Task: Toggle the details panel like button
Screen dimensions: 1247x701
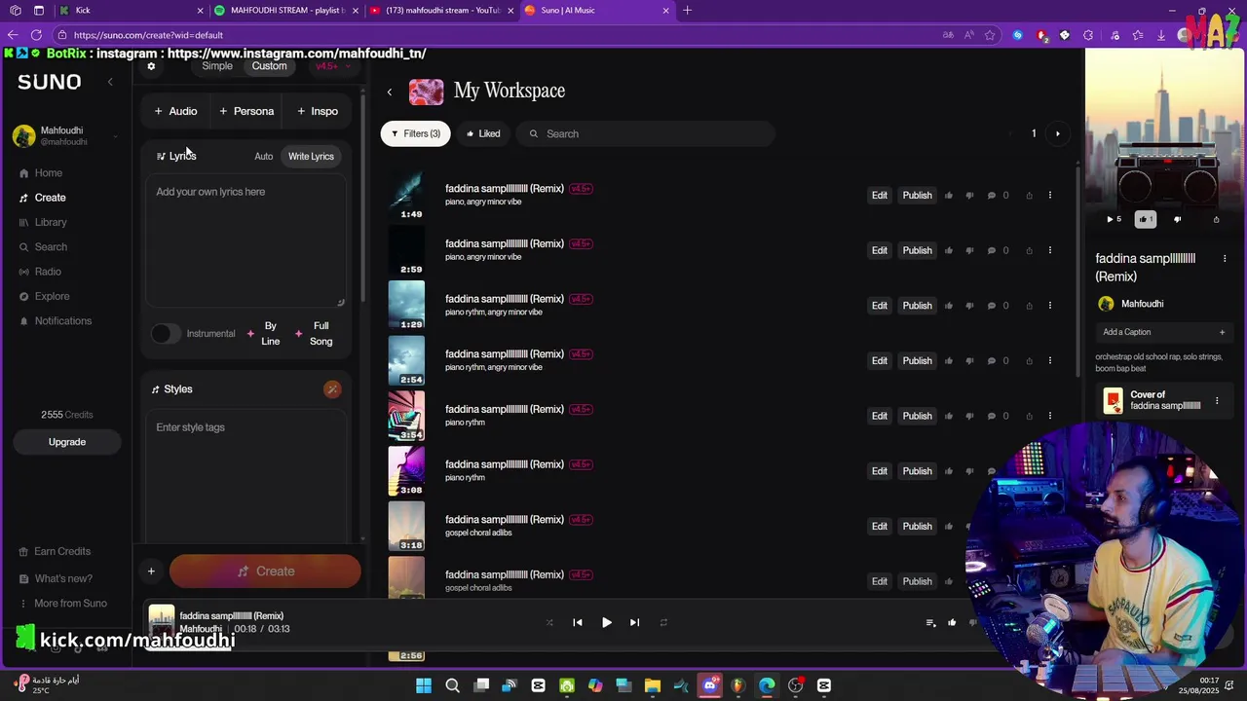Action: click(x=1146, y=220)
